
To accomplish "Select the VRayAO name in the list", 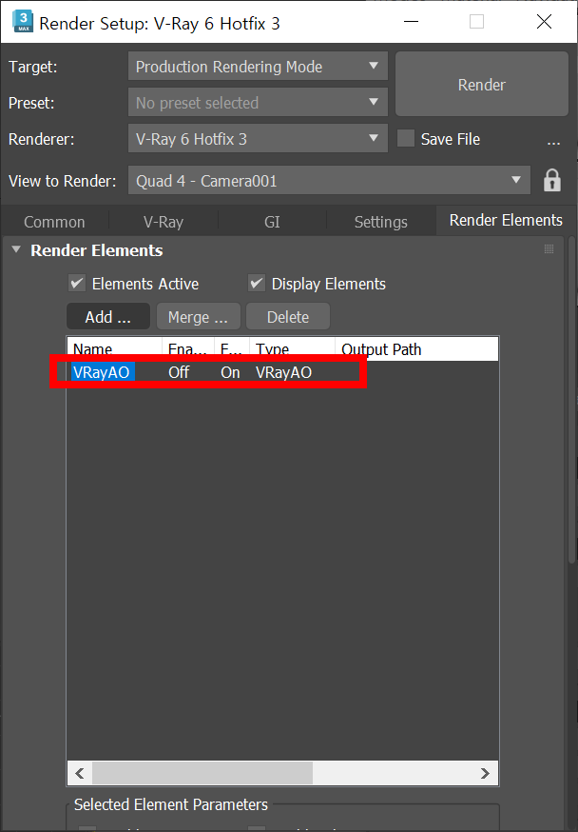I will tap(101, 372).
